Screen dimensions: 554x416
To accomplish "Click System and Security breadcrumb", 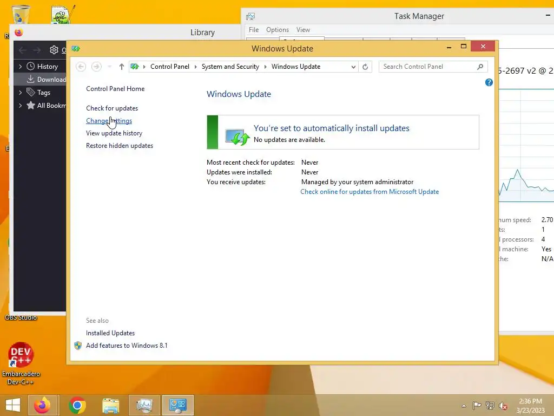I will click(230, 67).
